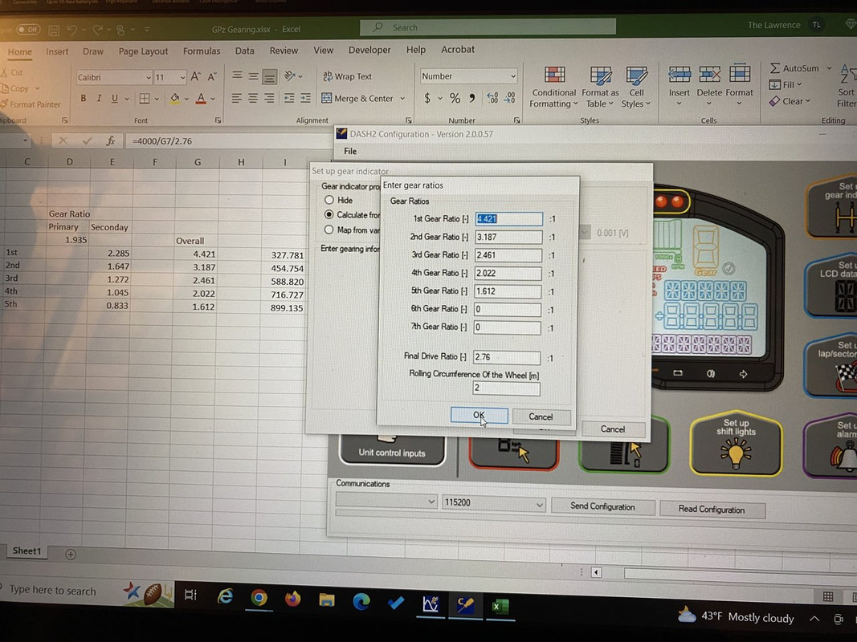The height and width of the screenshot is (642, 857).
Task: Open Conditional Formatting
Action: click(x=554, y=87)
